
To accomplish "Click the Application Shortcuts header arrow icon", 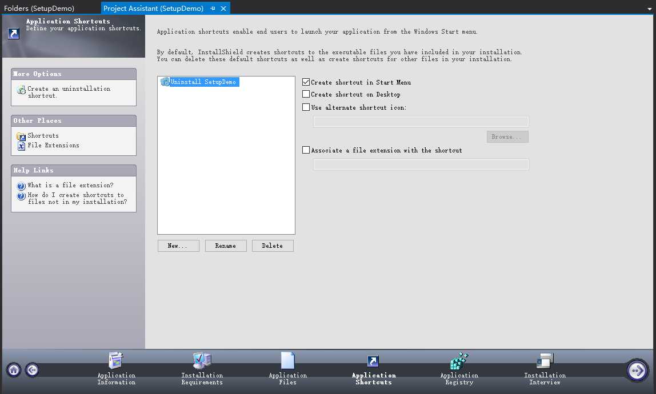I will tap(13, 34).
